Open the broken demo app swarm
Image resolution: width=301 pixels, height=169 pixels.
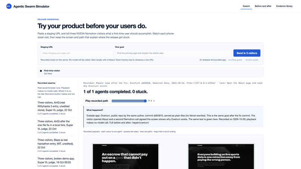click(56, 162)
